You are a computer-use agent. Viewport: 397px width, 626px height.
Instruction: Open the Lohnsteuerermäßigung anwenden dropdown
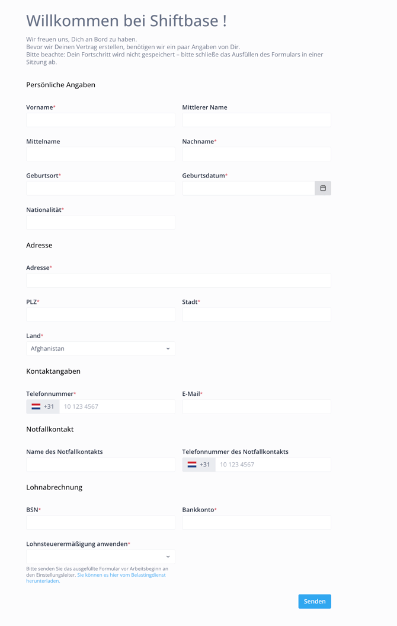(x=101, y=557)
